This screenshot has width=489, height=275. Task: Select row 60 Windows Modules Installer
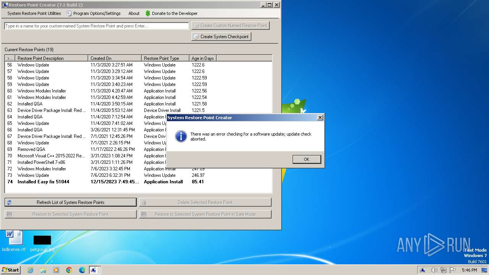pyautogui.click(x=138, y=91)
